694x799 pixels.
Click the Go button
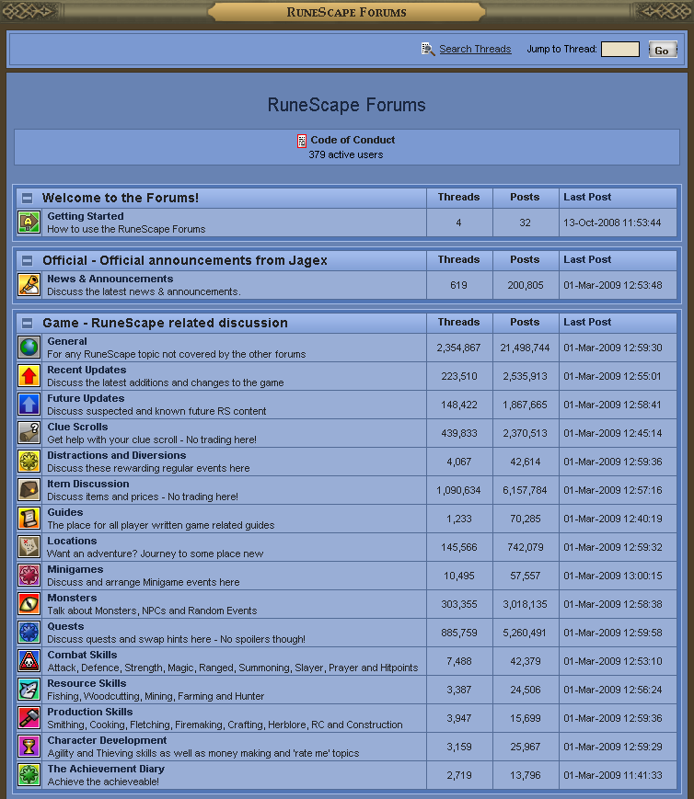tap(663, 50)
